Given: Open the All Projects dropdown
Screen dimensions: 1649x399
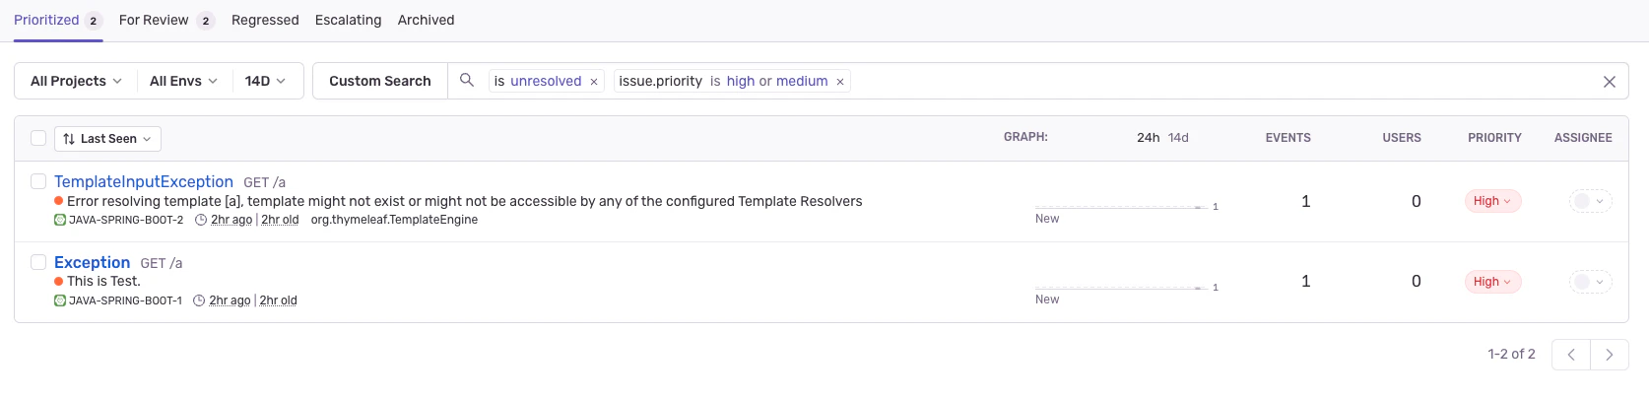Looking at the screenshot, I should pyautogui.click(x=76, y=81).
